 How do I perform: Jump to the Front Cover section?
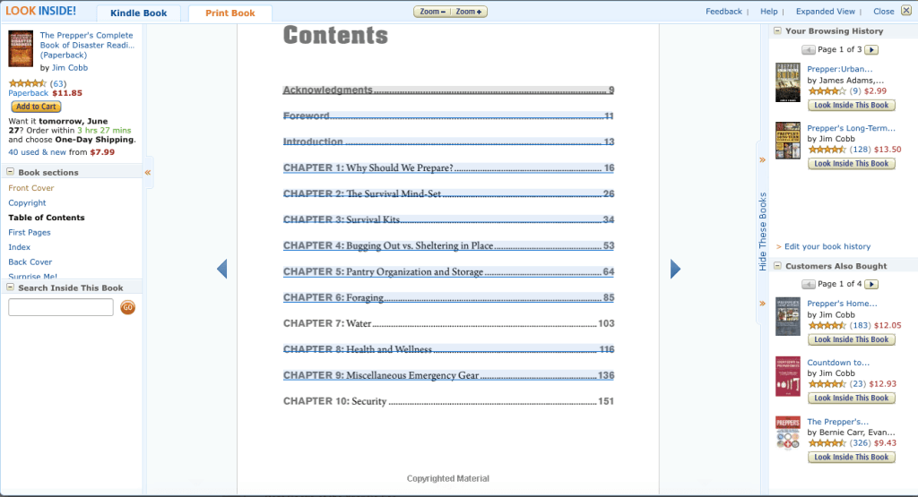pyautogui.click(x=31, y=188)
